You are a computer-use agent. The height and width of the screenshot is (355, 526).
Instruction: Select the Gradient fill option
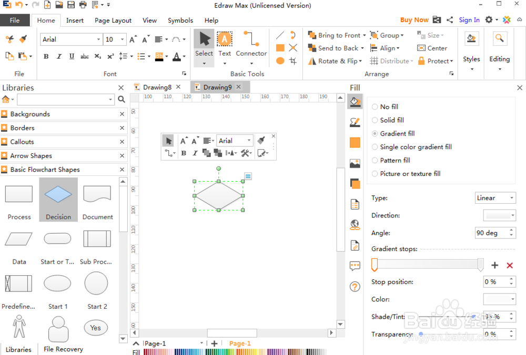[x=393, y=133]
